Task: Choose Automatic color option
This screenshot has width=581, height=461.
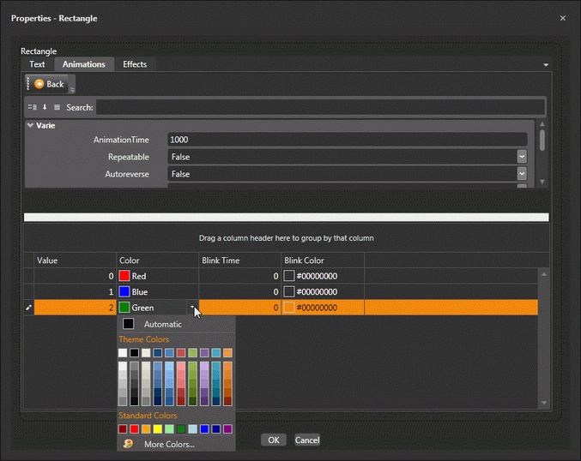Action: click(x=176, y=324)
